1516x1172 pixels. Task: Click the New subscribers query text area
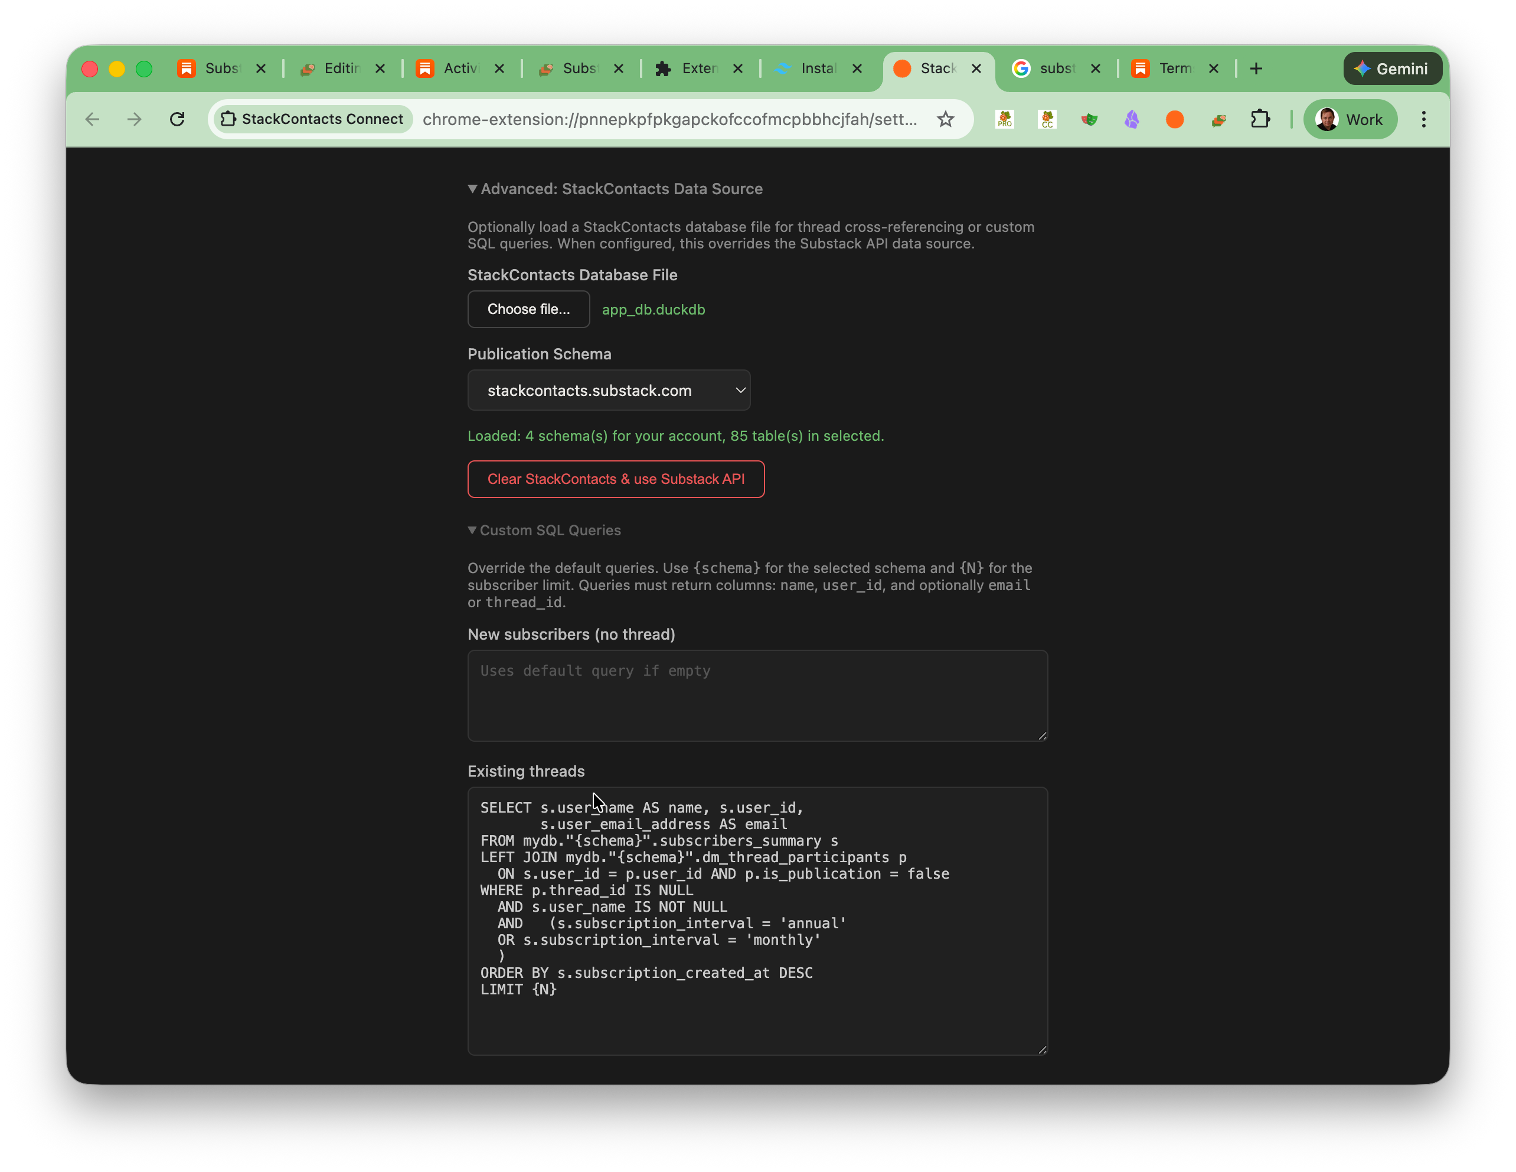pos(757,696)
